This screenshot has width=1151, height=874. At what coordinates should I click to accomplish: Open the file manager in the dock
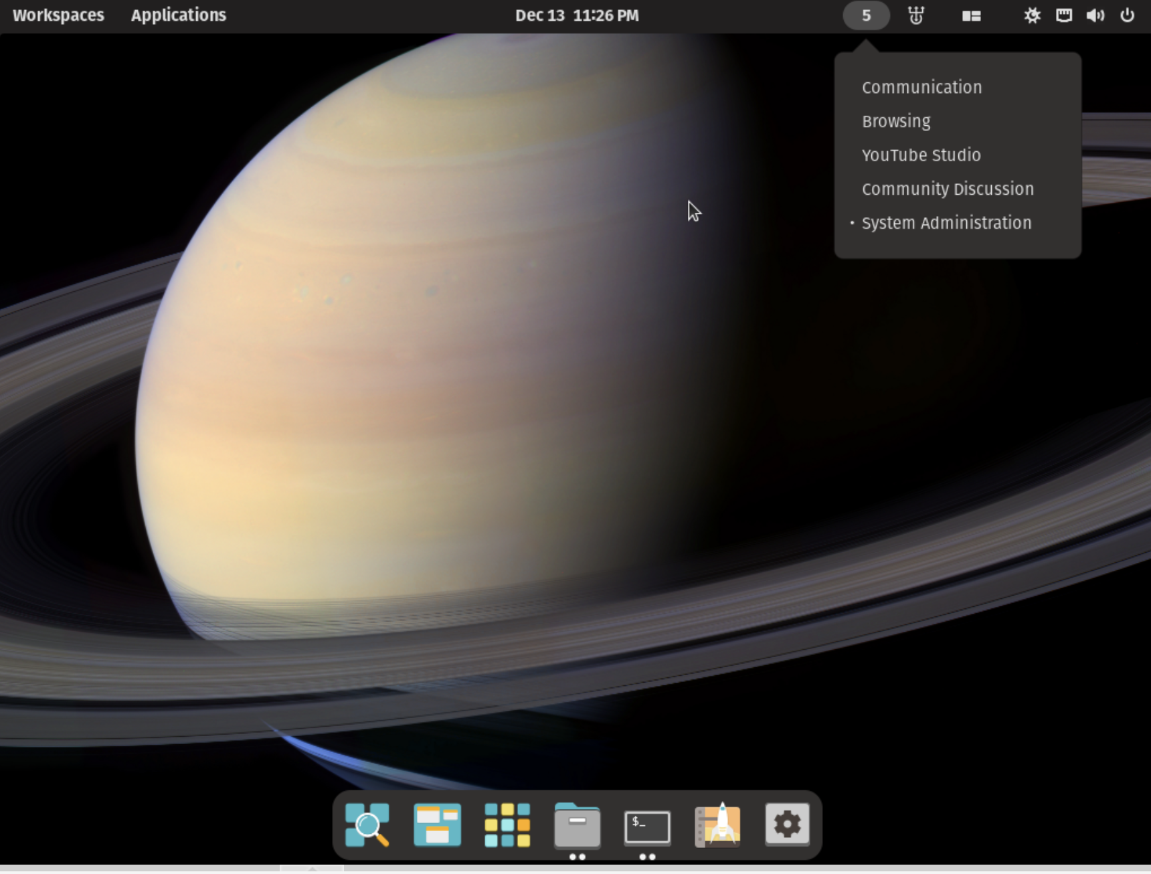pyautogui.click(x=576, y=826)
